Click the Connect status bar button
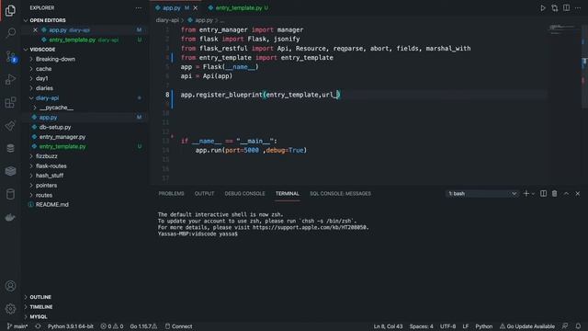The height and width of the screenshot is (331, 588). (x=178, y=326)
